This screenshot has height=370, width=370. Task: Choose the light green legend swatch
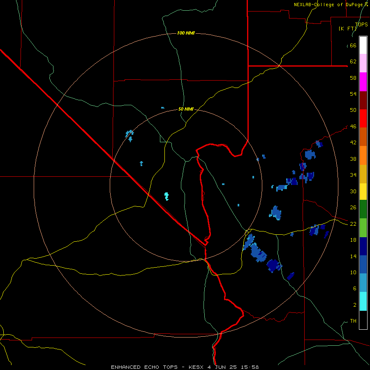(x=363, y=228)
